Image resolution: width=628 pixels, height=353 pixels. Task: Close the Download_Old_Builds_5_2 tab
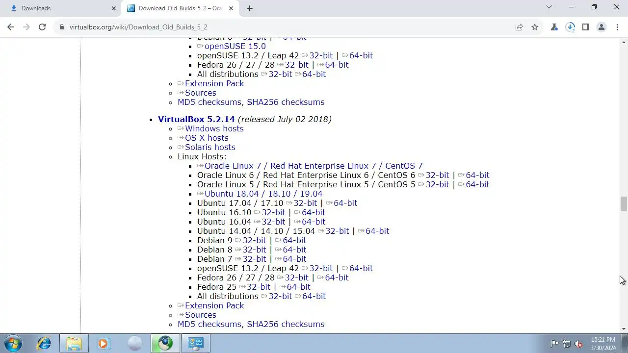click(231, 8)
